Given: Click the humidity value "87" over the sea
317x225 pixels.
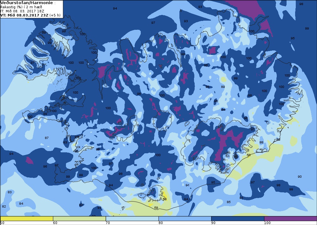Looking at the screenshot, I should [x=47, y=138].
